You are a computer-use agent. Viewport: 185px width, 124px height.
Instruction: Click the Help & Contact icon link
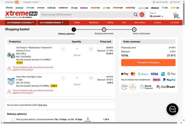pos(160,2)
